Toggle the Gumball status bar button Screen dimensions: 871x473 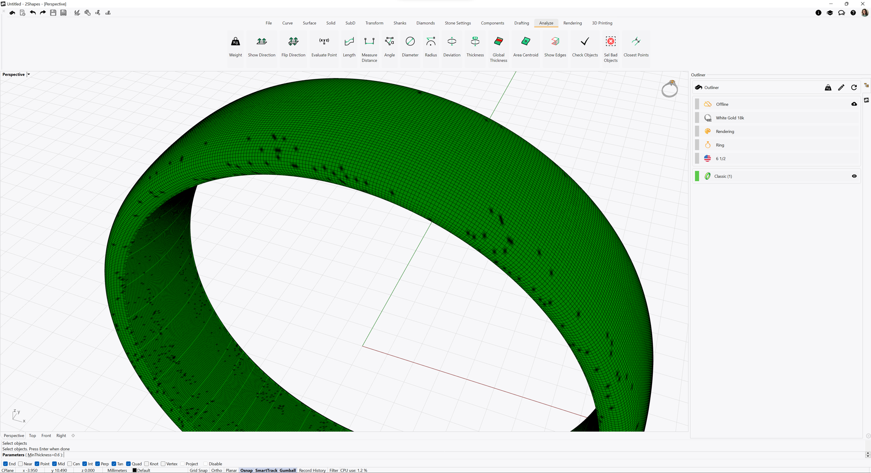coord(287,470)
